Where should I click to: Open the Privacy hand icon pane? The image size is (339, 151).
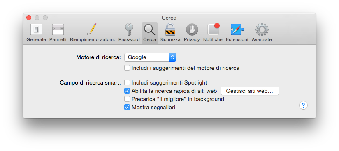[192, 33]
